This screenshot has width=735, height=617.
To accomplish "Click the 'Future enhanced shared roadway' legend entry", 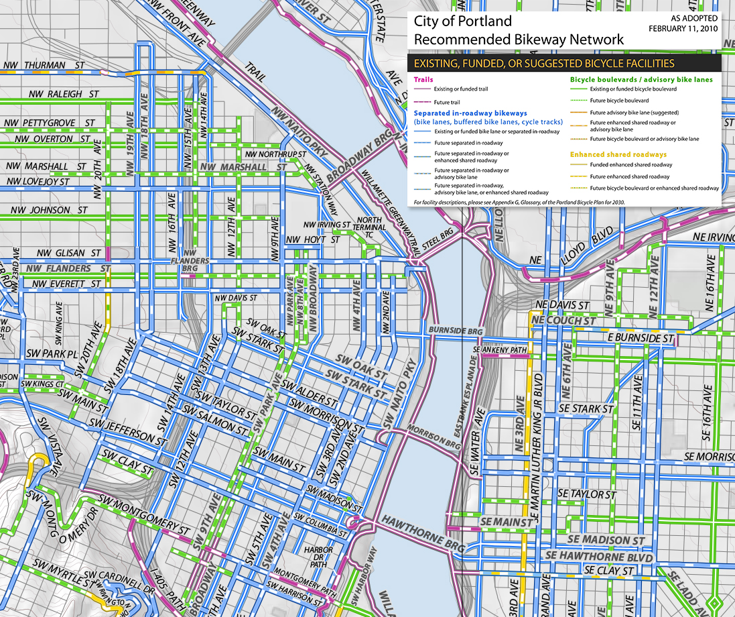I will tap(630, 176).
